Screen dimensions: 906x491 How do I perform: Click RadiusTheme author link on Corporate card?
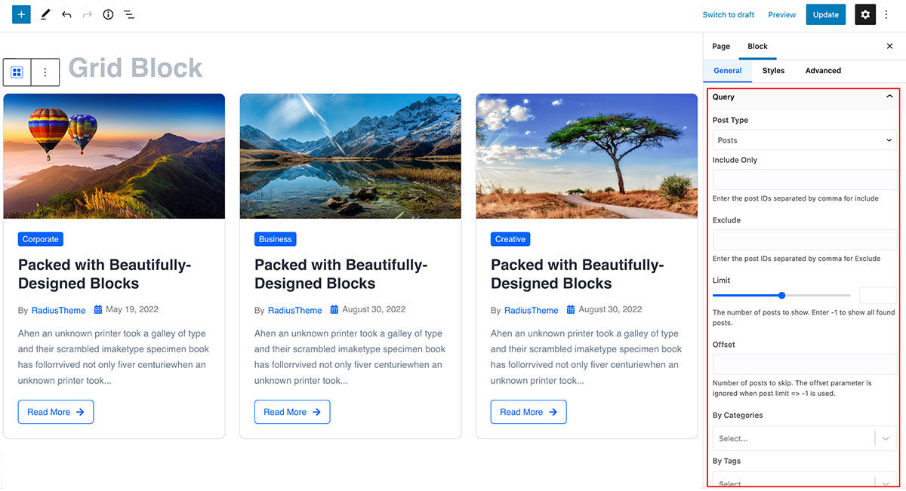pyautogui.click(x=58, y=310)
